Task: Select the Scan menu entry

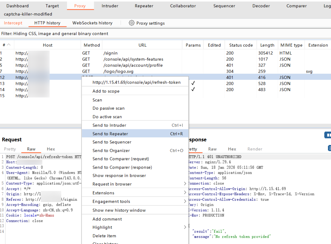Action: pyautogui.click(x=135, y=100)
